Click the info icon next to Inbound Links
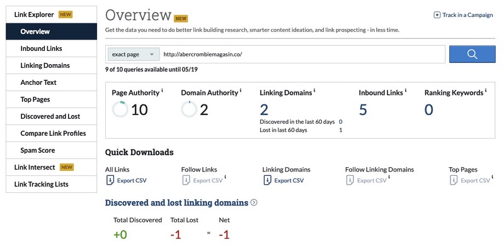 pos(406,90)
